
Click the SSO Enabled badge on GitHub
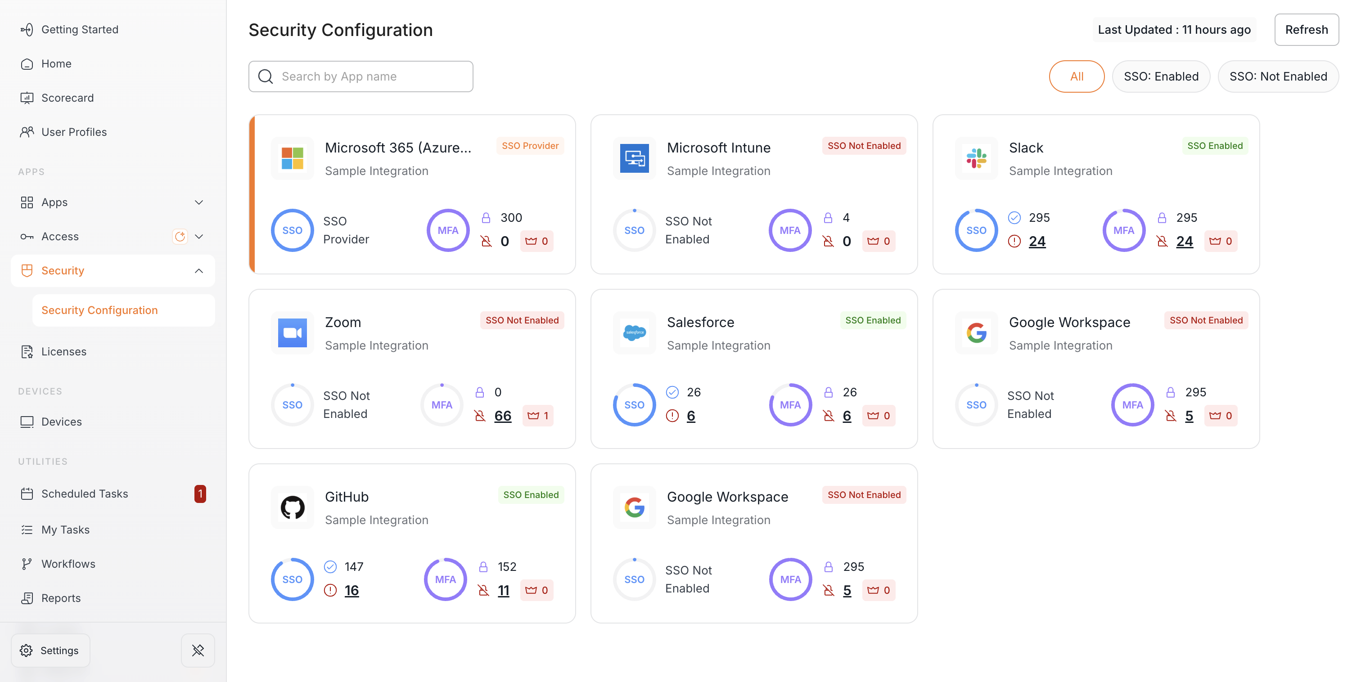531,495
